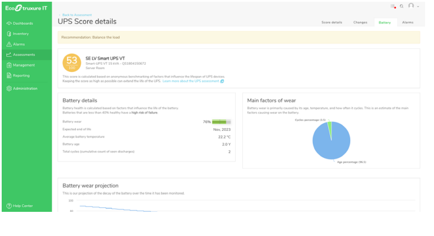Open Dashboards from the sidebar
This screenshot has width=434, height=236.
coord(22,23)
